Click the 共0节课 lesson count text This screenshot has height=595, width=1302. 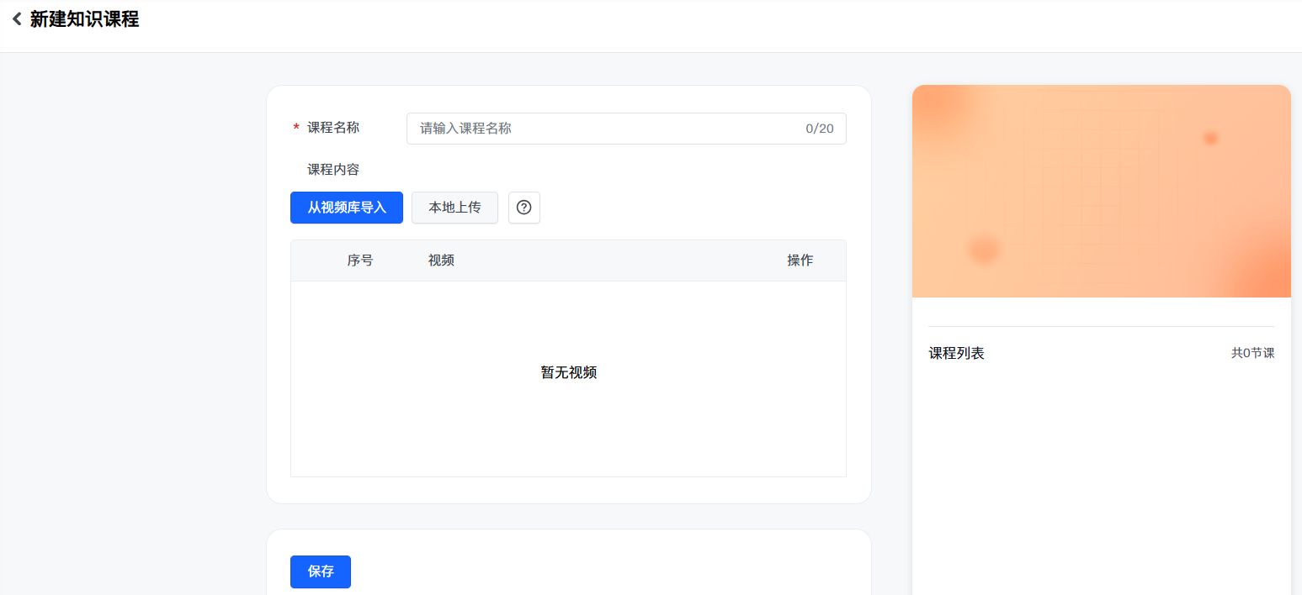pyautogui.click(x=1252, y=353)
